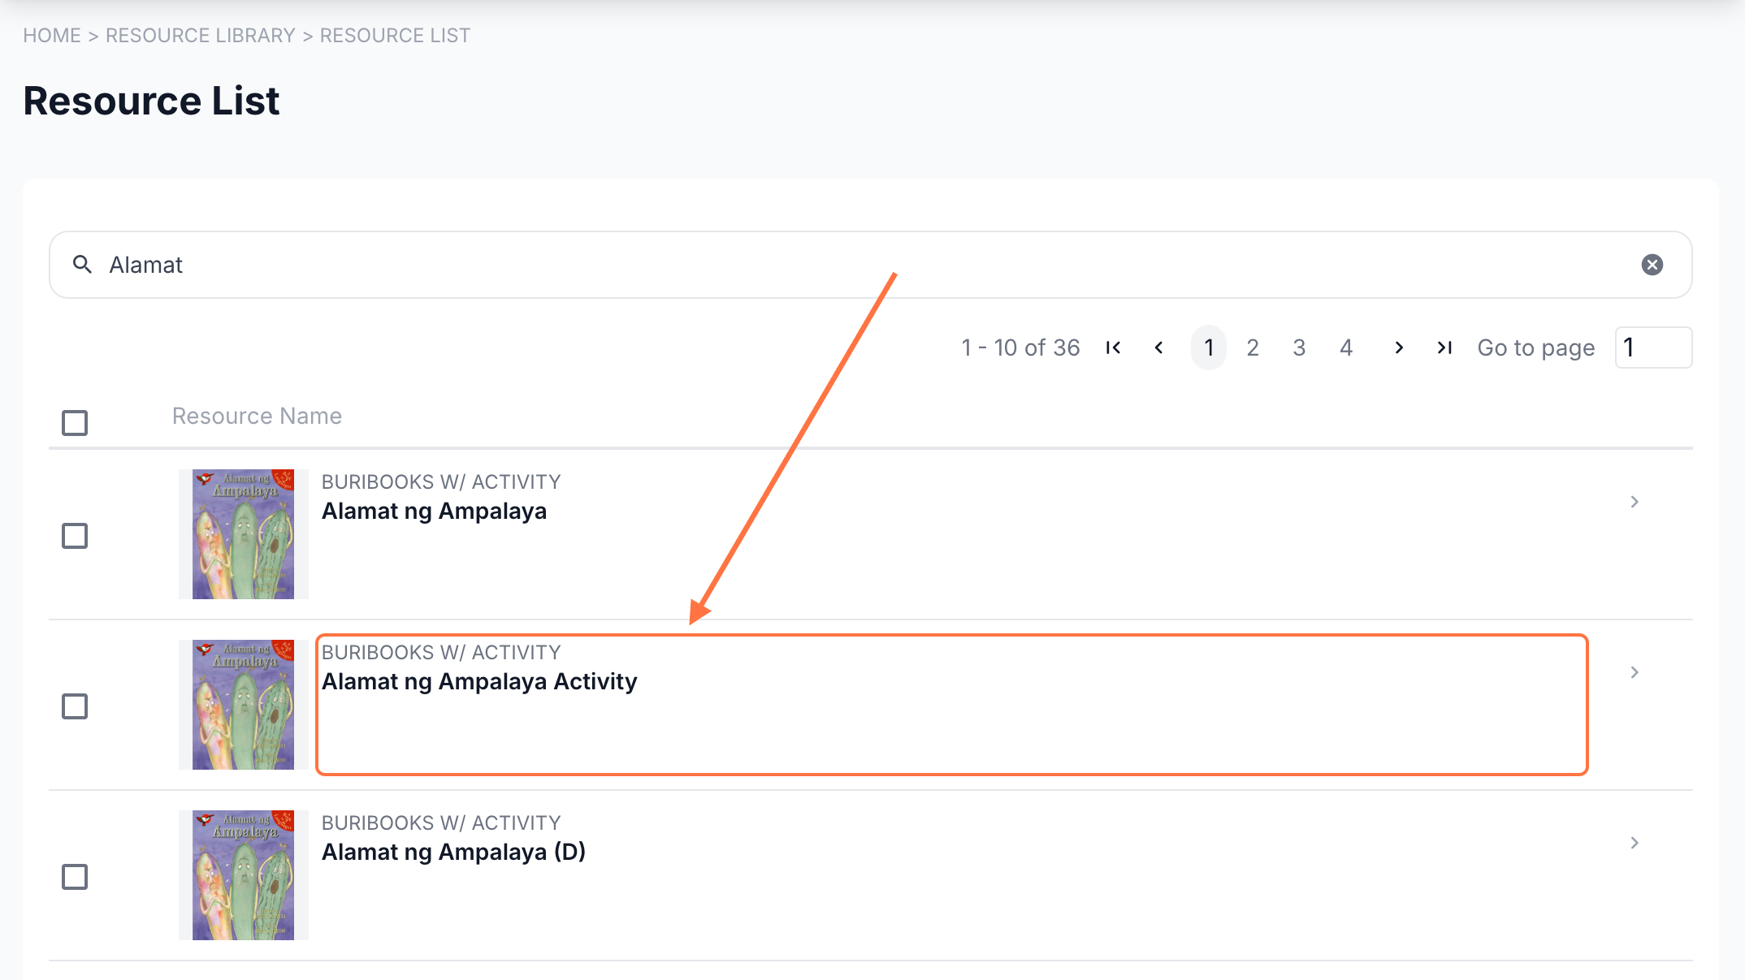
Task: Clear the Alamat search text
Action: [x=1652, y=265]
